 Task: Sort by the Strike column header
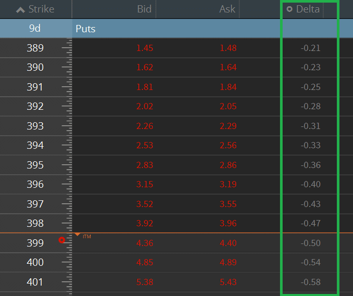tap(41, 9)
